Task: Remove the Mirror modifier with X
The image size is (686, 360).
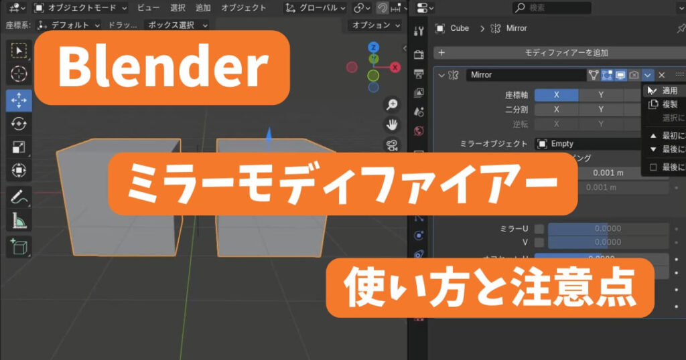Action: click(662, 75)
